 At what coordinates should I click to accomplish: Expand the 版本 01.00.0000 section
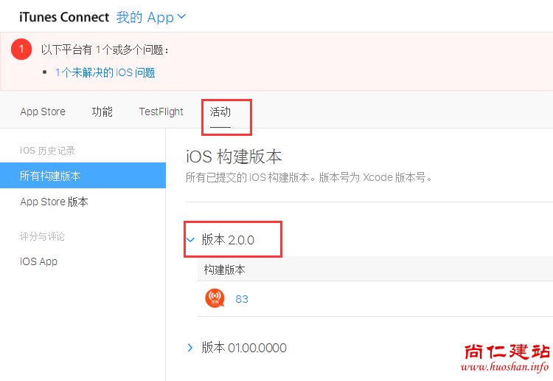[190, 348]
